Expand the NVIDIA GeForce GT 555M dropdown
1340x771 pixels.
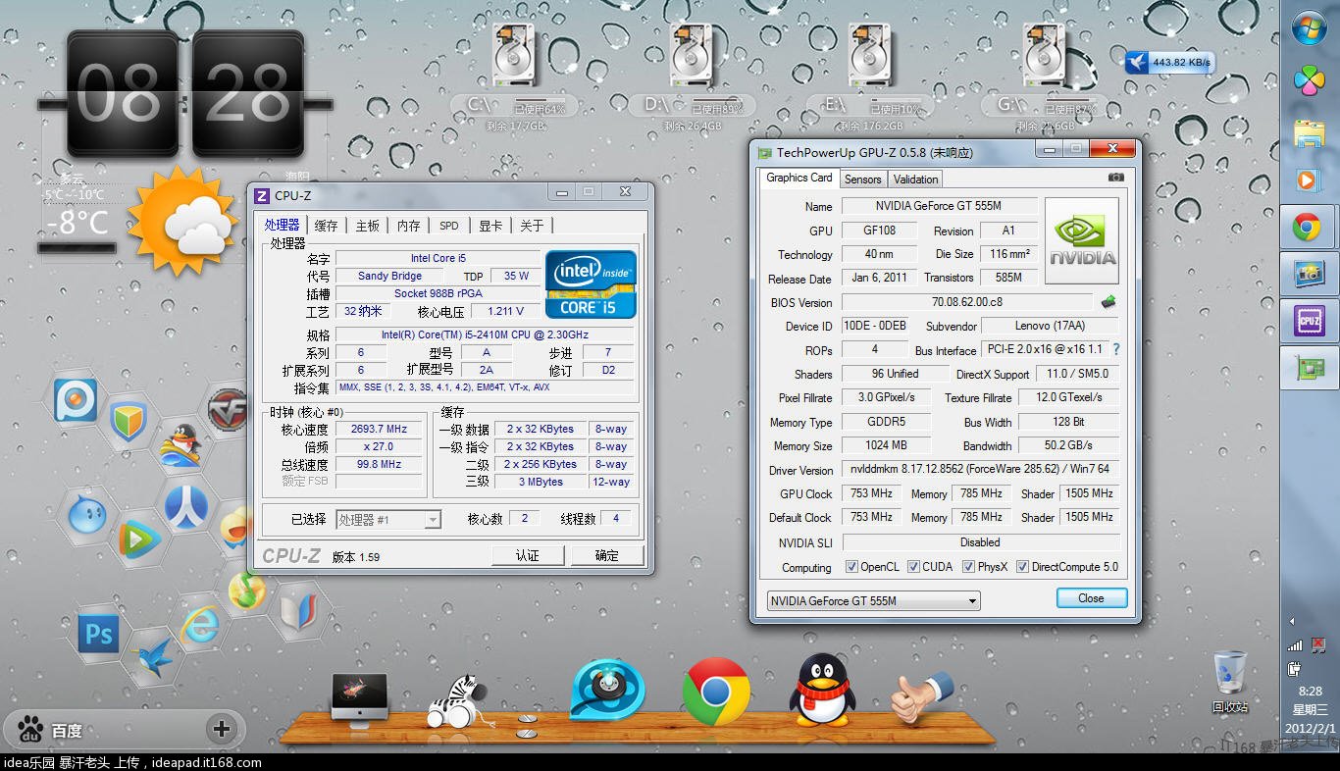pyautogui.click(x=971, y=601)
